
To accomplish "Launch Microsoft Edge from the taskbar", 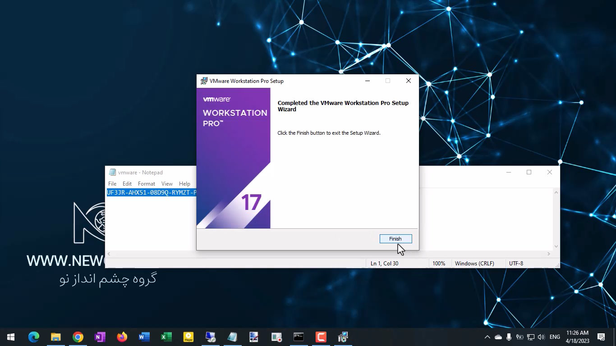I will [34, 337].
